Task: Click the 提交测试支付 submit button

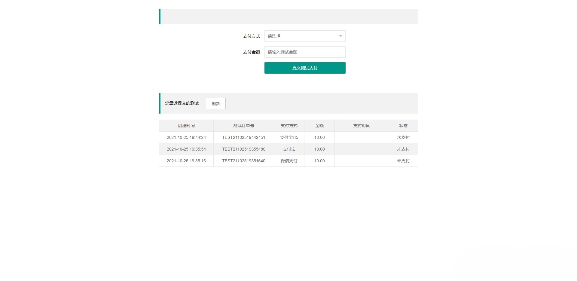Action: pos(304,68)
